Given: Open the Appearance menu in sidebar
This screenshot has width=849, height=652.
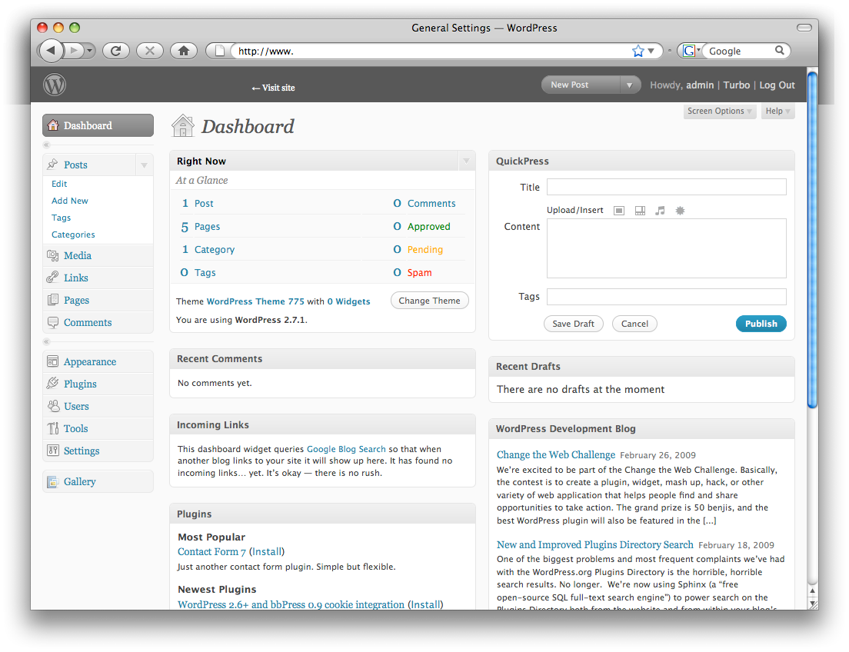Looking at the screenshot, I should pyautogui.click(x=89, y=361).
